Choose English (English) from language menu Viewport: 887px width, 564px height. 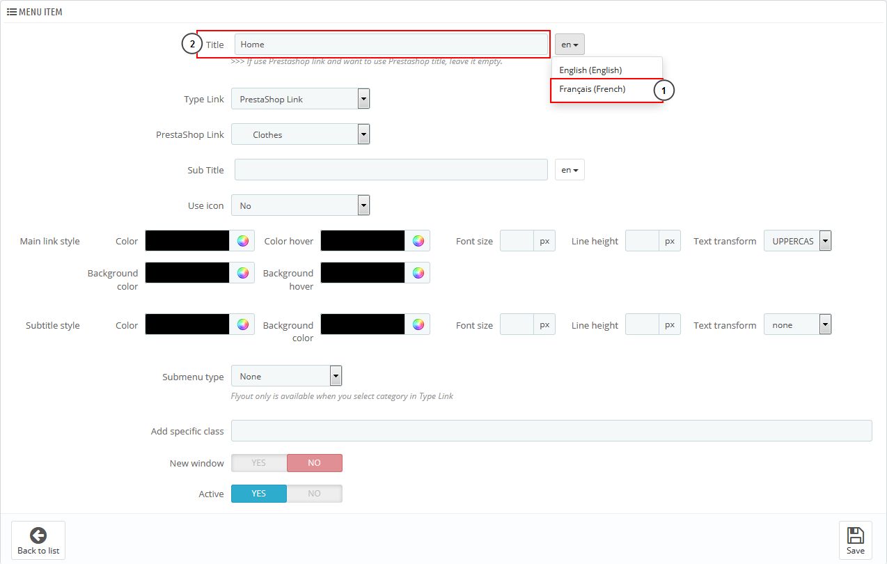click(x=590, y=70)
